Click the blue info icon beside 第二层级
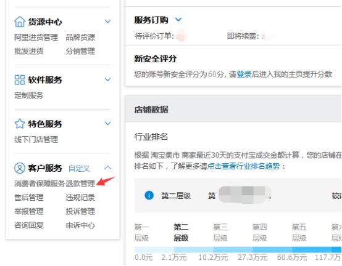This screenshot has width=342, height=266. tap(149, 195)
